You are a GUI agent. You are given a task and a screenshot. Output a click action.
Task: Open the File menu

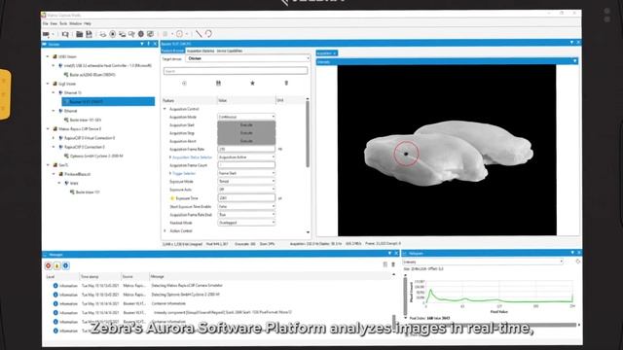click(46, 23)
